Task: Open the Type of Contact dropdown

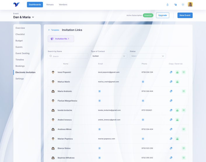Action: pyautogui.click(x=109, y=56)
